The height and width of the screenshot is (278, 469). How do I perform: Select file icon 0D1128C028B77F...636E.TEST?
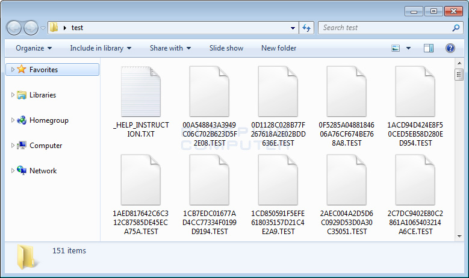tap(278, 91)
